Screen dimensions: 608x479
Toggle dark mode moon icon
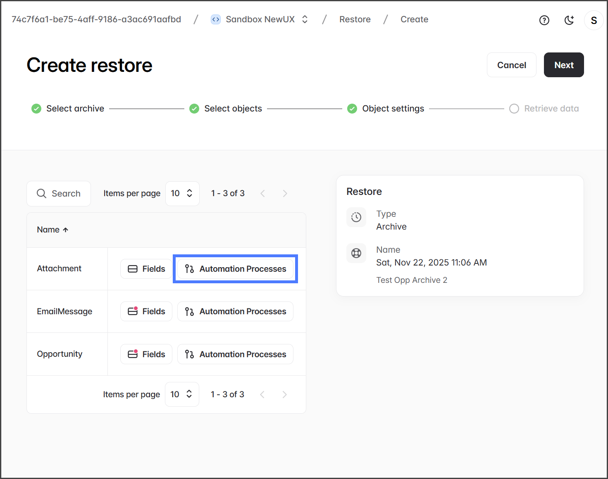click(569, 20)
